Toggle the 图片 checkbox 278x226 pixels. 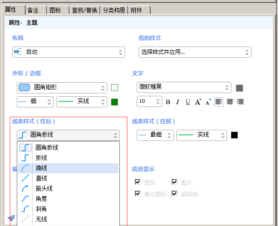click(x=174, y=182)
